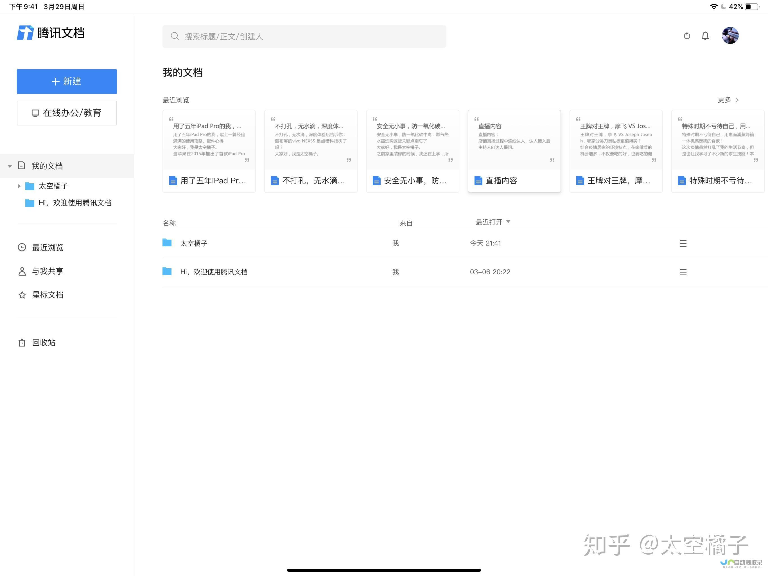This screenshot has width=768, height=576.
Task: Open the 安全无小事 document card preview
Action: 412,140
